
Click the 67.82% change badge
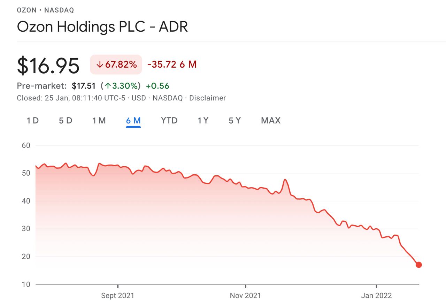pos(116,64)
